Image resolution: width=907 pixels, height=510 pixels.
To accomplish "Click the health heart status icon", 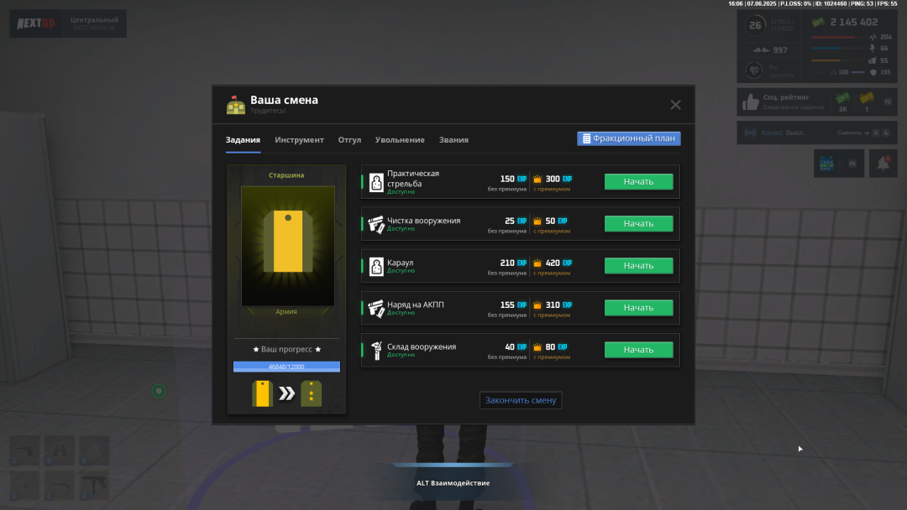I will [x=755, y=71].
